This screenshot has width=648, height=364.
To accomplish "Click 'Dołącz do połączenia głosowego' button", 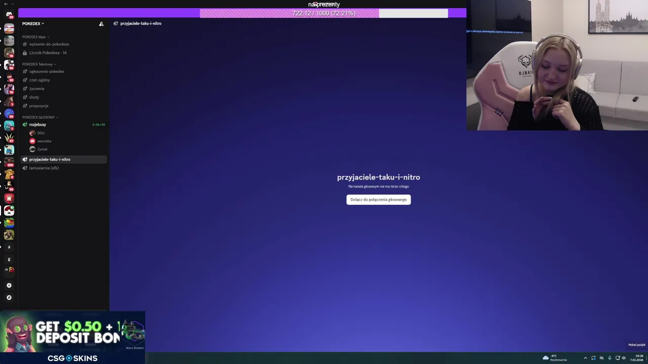I will tap(379, 200).
